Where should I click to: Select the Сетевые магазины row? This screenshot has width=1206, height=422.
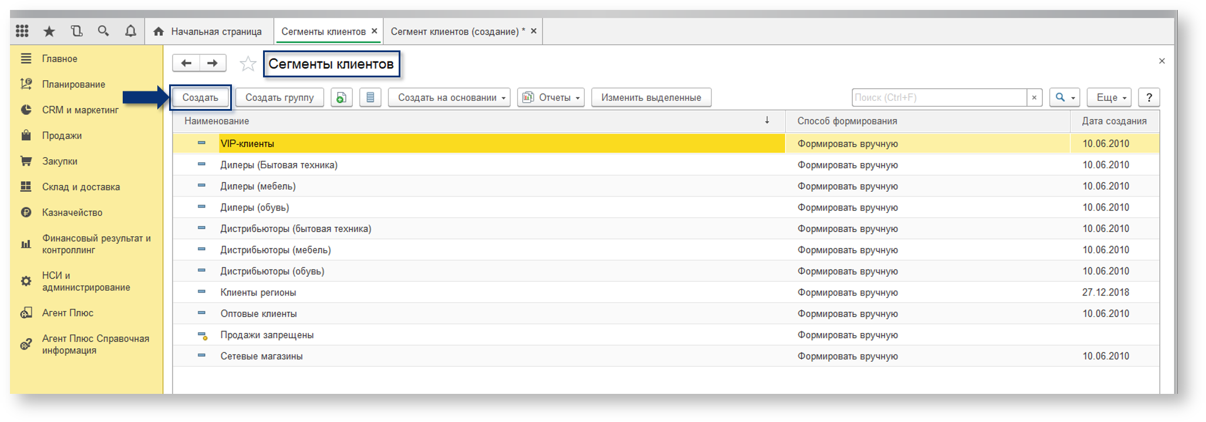point(666,356)
